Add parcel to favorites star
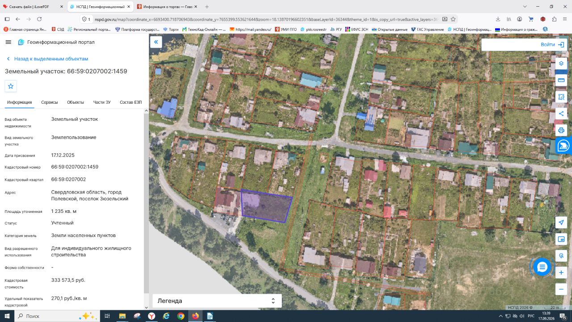The image size is (572, 322). click(11, 86)
